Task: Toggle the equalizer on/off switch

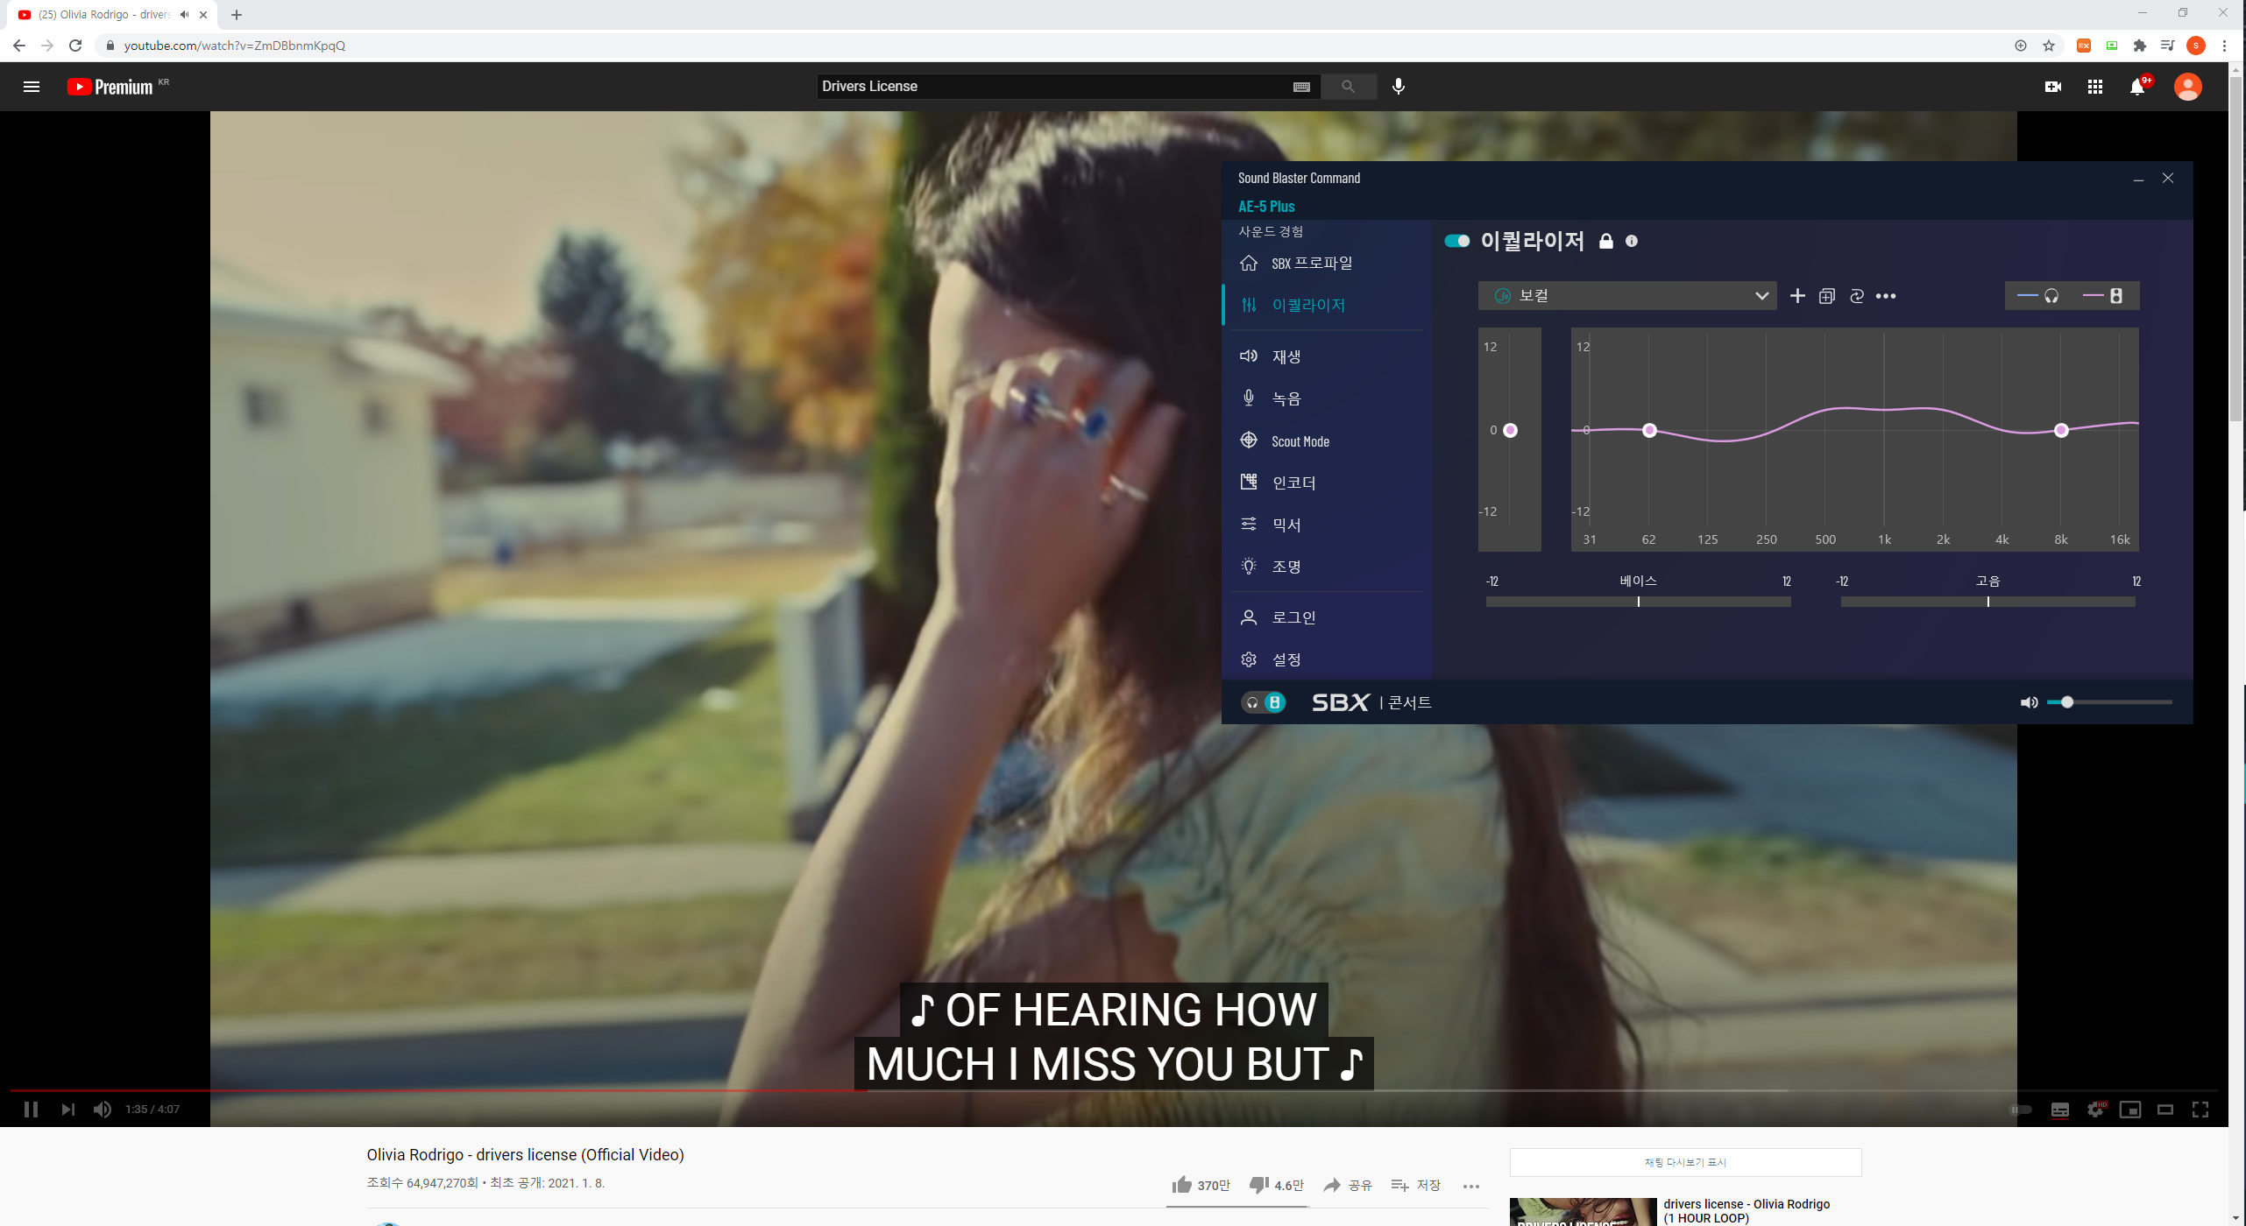Action: (x=1456, y=241)
